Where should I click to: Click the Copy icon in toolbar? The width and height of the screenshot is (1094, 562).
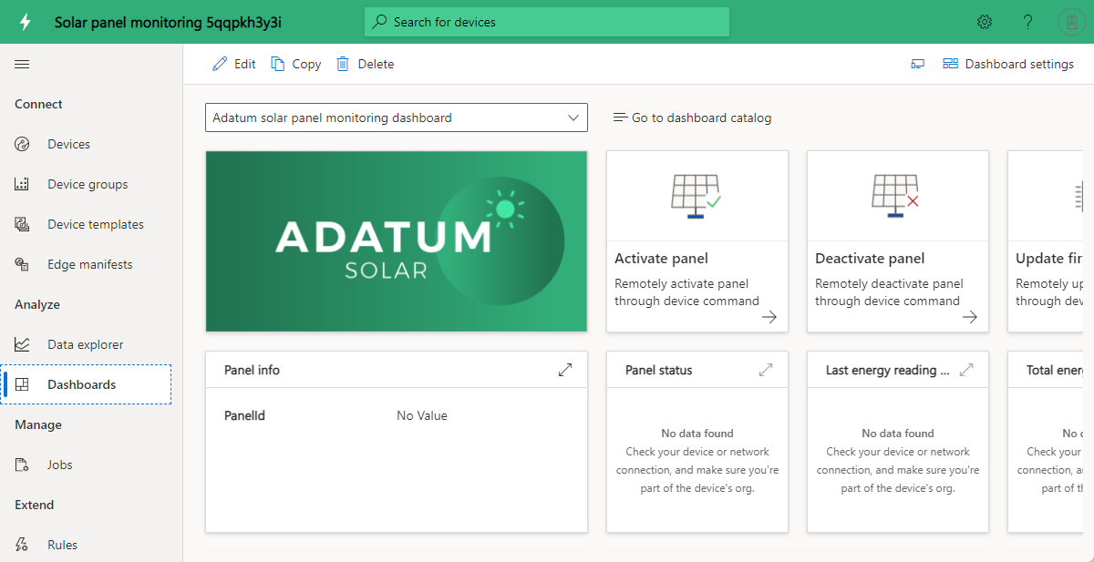(278, 64)
